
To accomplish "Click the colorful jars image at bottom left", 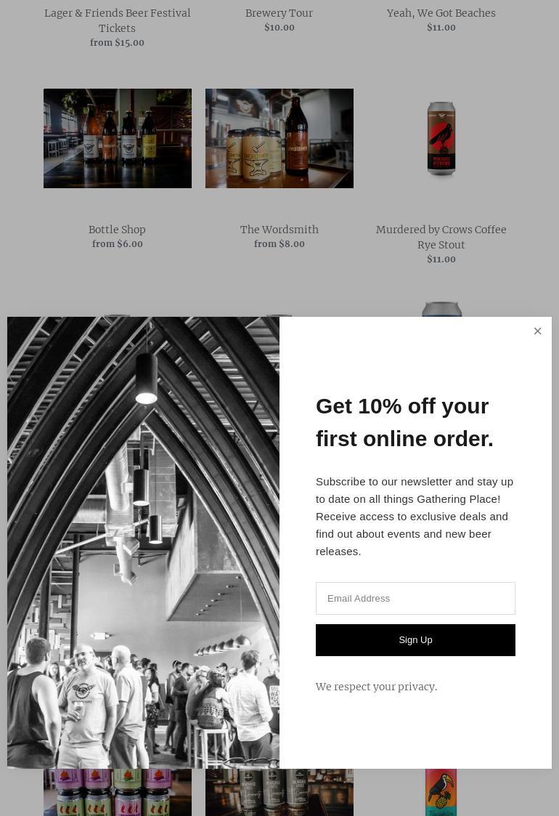I will pos(117,792).
